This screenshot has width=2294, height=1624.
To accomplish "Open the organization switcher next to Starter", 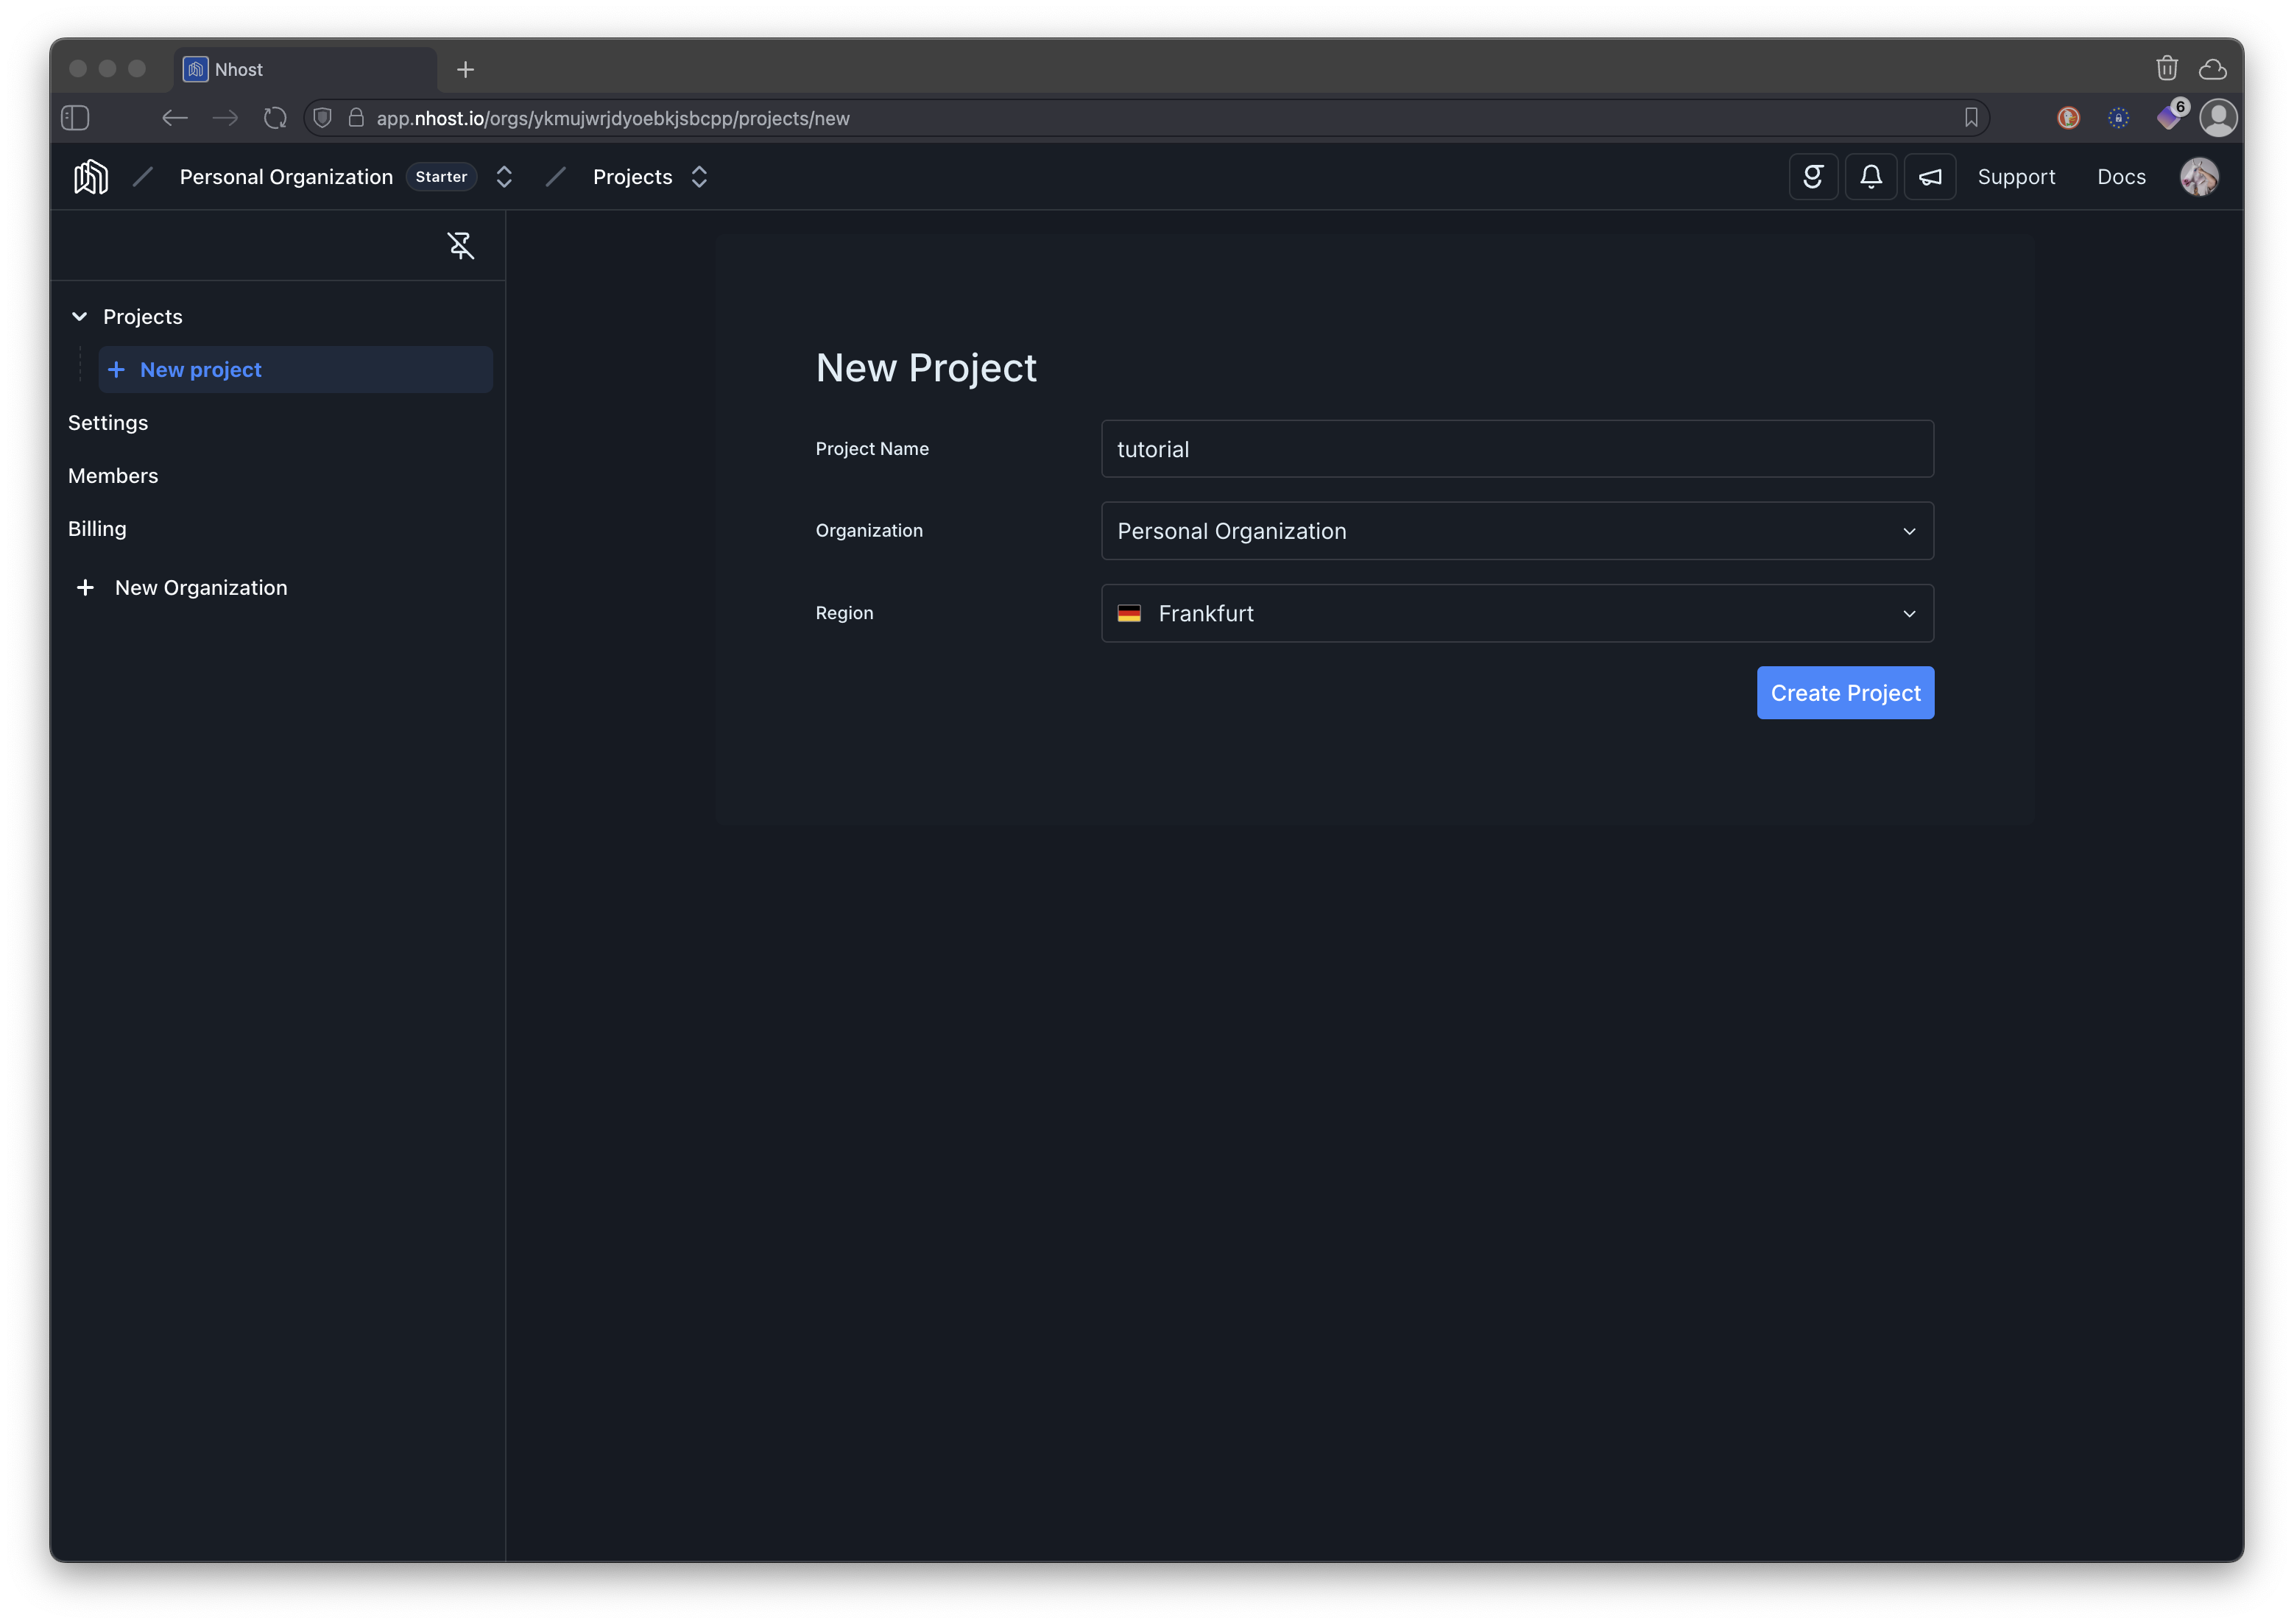I will (x=504, y=177).
